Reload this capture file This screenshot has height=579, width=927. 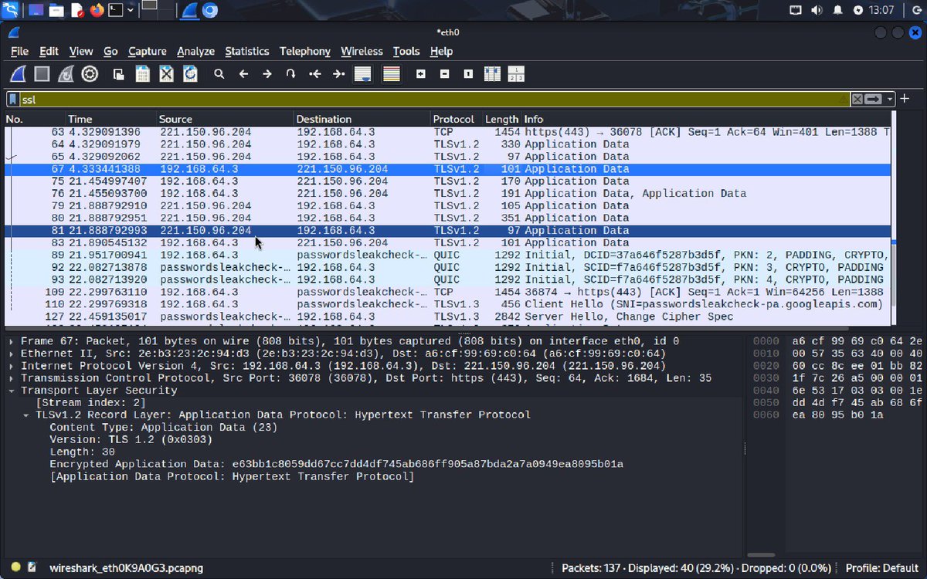190,74
